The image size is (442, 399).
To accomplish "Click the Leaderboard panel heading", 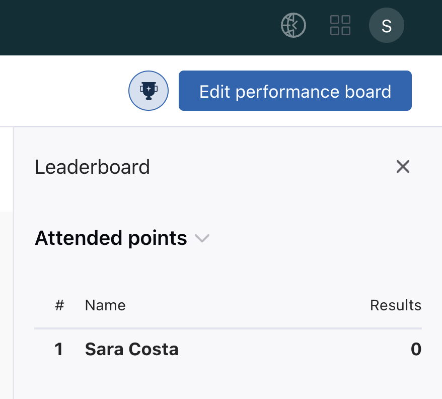I will 92,167.
